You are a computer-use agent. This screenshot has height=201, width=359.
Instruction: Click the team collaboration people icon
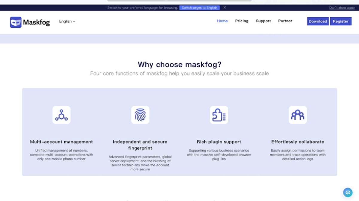pyautogui.click(x=298, y=115)
